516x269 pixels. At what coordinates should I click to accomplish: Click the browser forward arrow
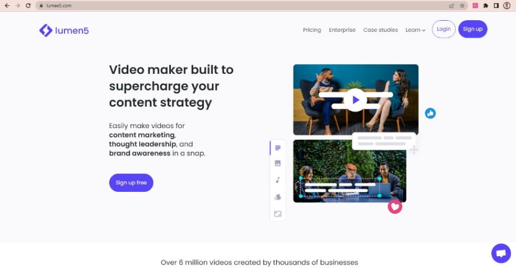17,6
